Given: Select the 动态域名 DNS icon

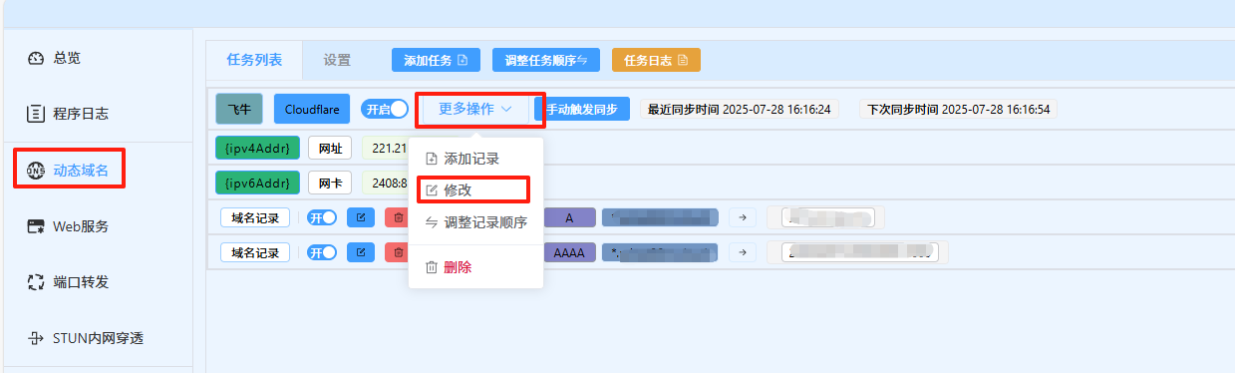Looking at the screenshot, I should pos(36,171).
